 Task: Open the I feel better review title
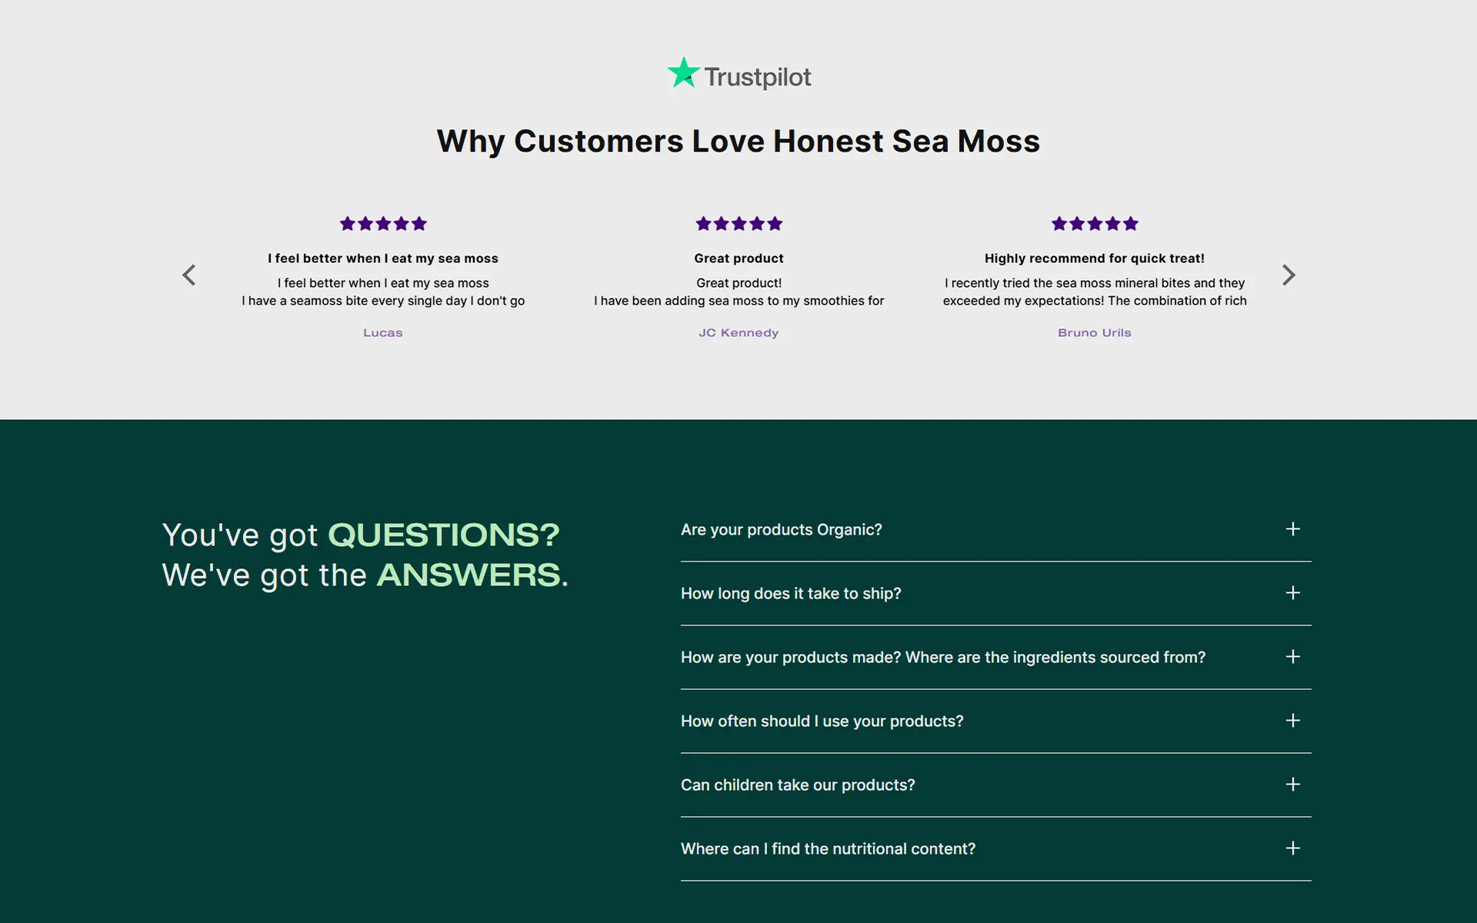tap(383, 258)
